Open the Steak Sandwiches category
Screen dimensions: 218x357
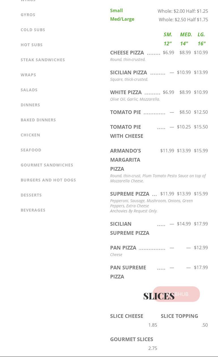click(43, 60)
